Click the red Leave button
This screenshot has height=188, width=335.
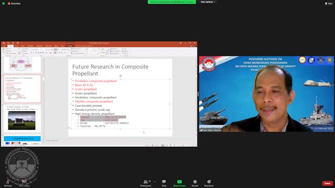[327, 183]
